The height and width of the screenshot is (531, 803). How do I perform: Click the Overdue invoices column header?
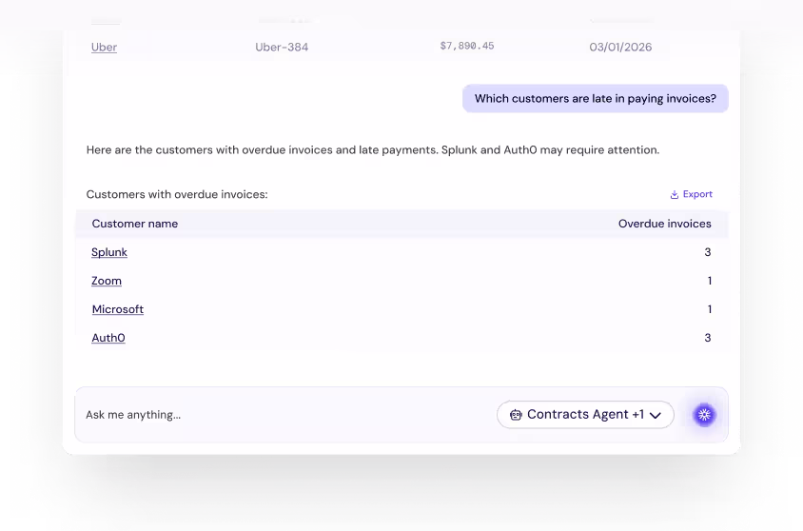click(665, 224)
